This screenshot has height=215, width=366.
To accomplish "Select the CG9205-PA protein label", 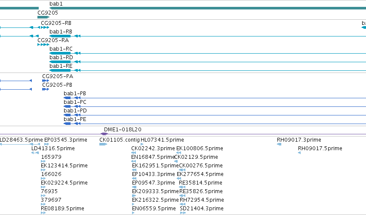I will coord(58,76).
